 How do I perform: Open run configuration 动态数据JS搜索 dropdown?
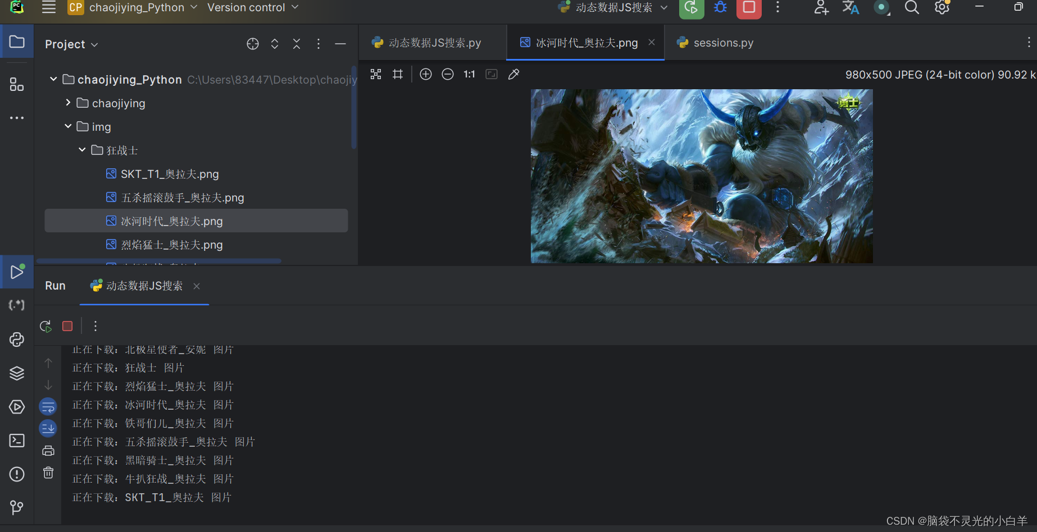click(613, 7)
